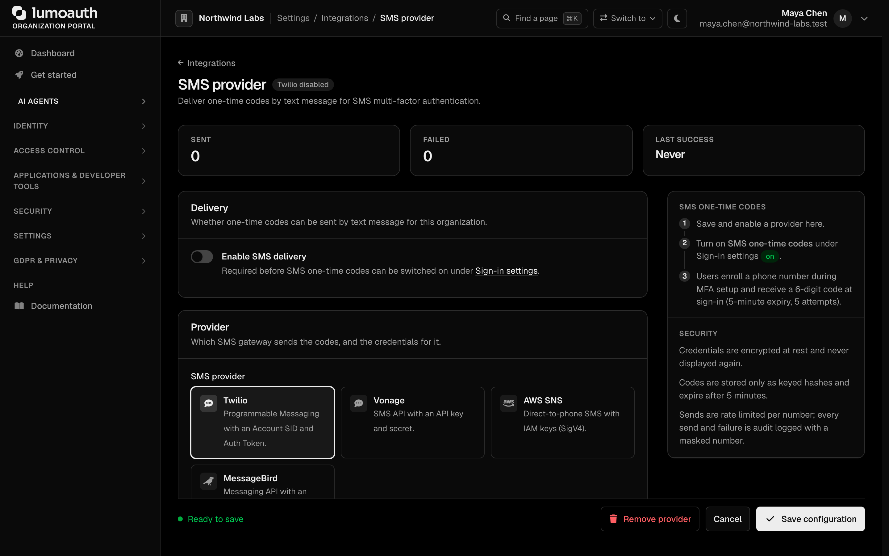
Task: Follow the Sign-in settings link
Action: (506, 271)
